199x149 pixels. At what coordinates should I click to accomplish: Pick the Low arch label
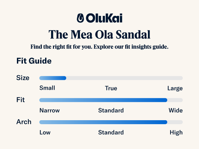[45, 132]
